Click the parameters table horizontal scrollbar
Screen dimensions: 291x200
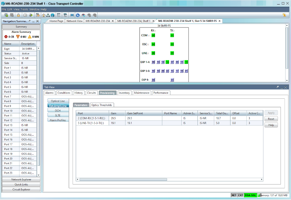coord(123,179)
